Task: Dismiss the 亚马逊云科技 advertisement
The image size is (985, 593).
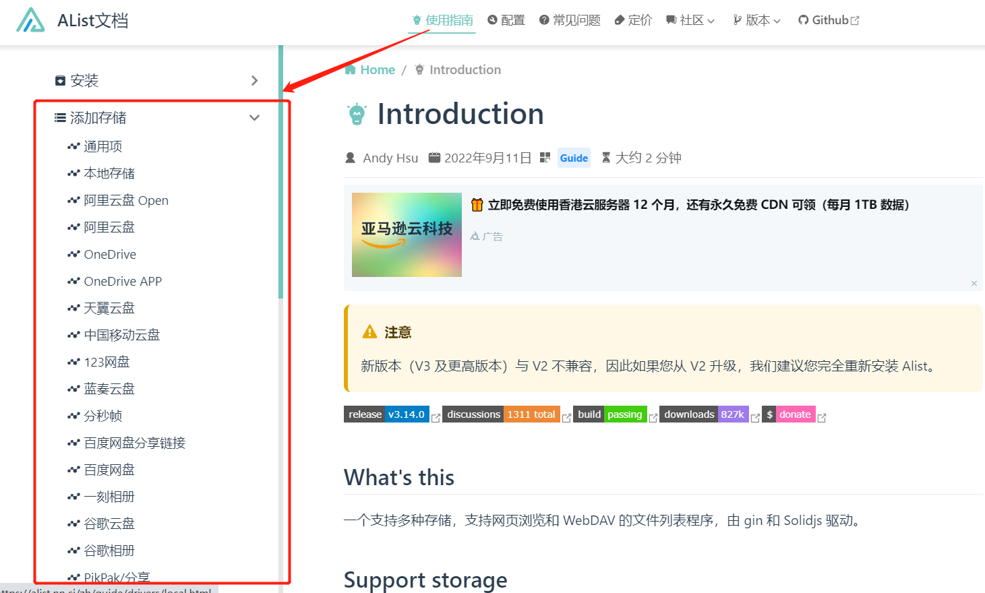Action: point(974,283)
